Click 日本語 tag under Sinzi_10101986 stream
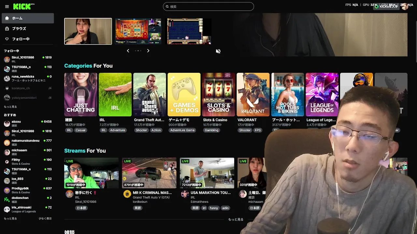This screenshot has width=417, height=234. coord(81,208)
